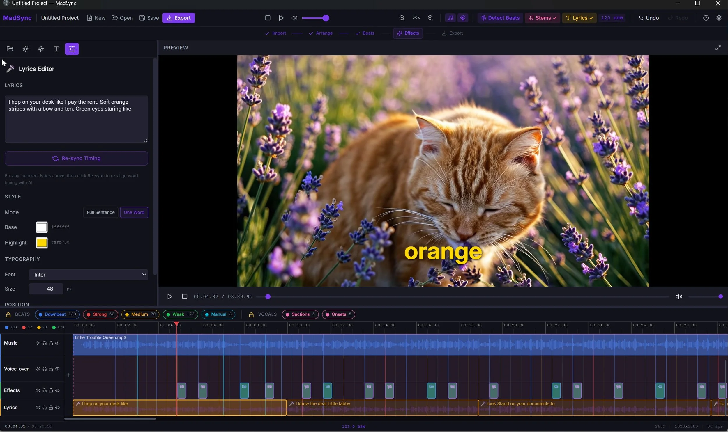728x432 pixels.
Task: Open the Lyrics dropdown in the toolbar
Action: (x=579, y=18)
